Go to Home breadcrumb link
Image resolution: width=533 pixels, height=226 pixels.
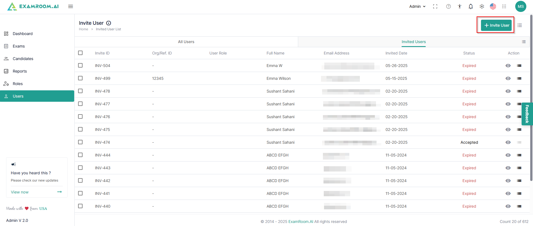point(83,29)
